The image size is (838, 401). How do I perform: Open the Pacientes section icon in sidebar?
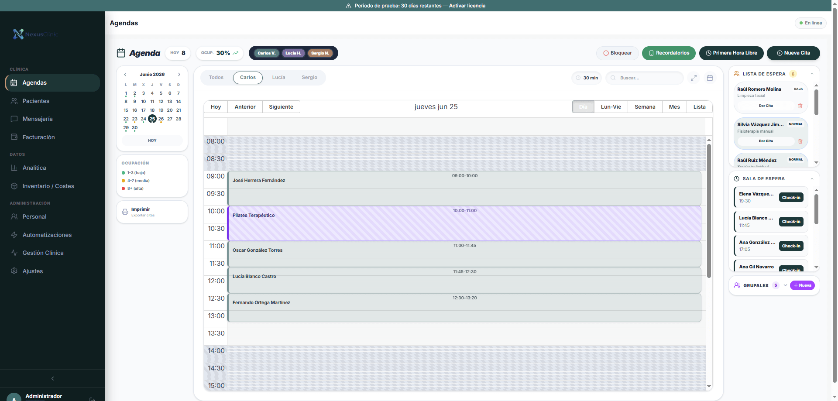pos(14,101)
